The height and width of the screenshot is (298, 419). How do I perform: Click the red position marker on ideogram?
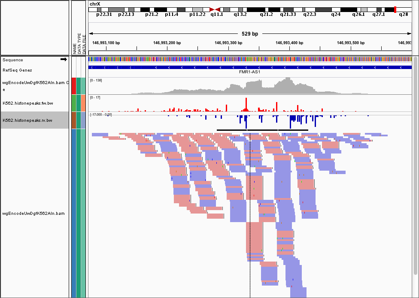tap(395, 9)
